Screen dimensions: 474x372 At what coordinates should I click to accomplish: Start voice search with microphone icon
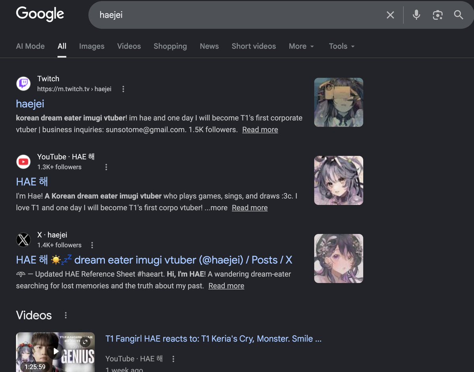[x=416, y=15]
